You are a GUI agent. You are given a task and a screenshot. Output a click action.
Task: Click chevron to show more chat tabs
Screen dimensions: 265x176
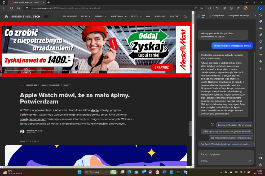[x=255, y=16]
